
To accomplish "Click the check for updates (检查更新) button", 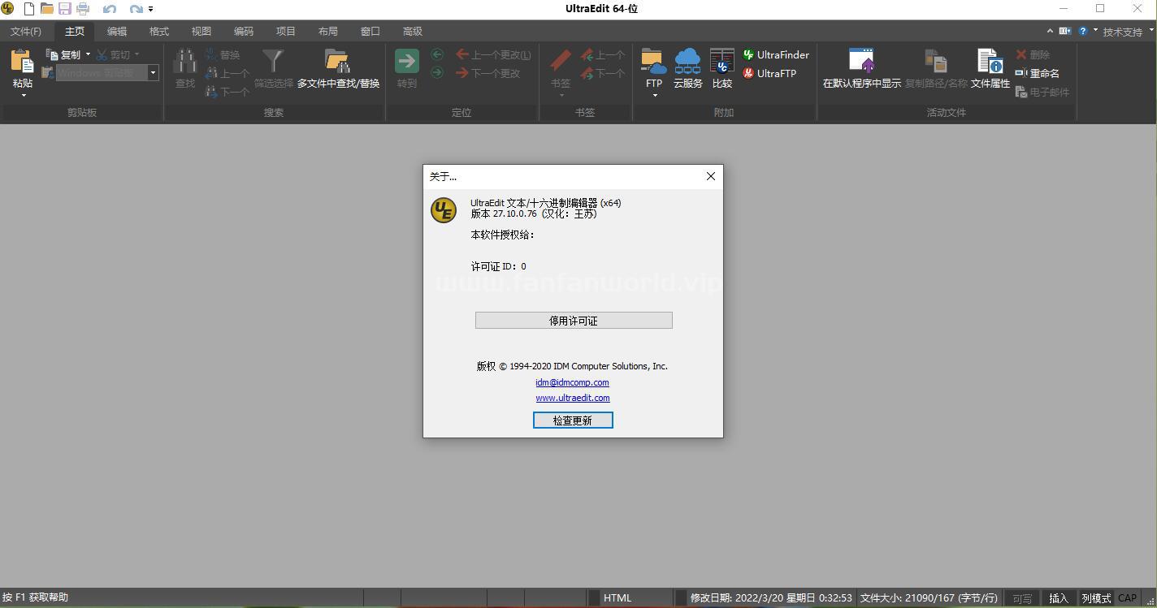I will coord(573,420).
